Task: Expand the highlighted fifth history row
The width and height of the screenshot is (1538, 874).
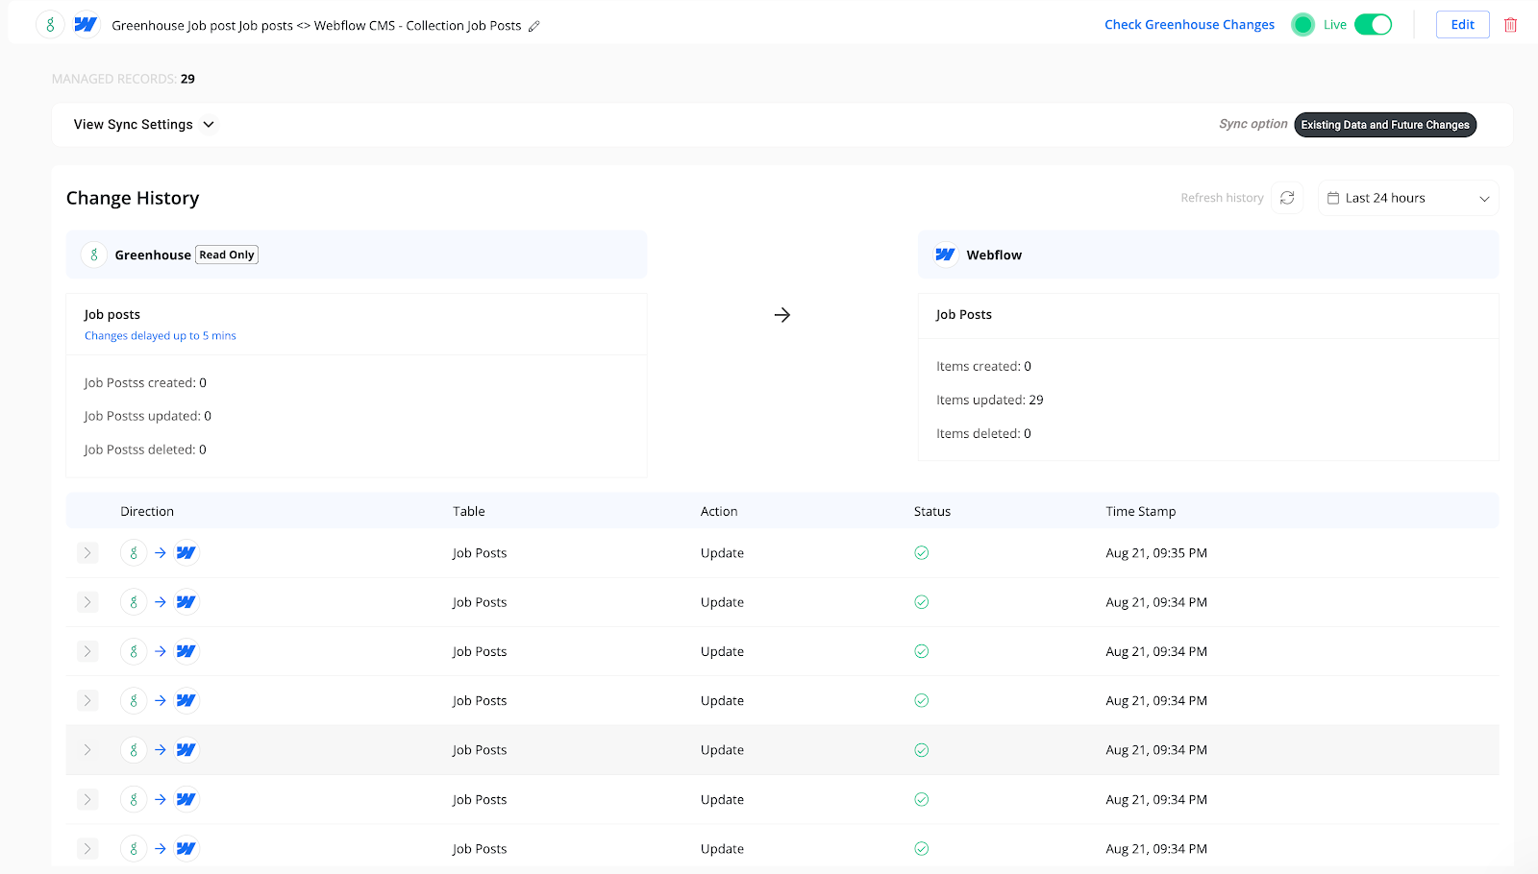Action: pos(87,750)
